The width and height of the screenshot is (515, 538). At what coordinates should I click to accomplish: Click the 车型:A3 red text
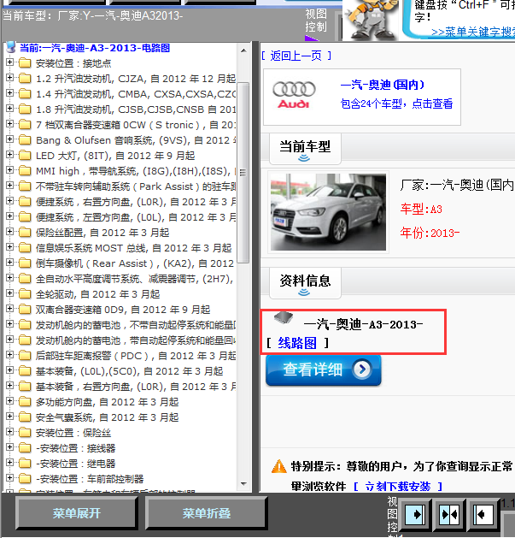pos(421,209)
